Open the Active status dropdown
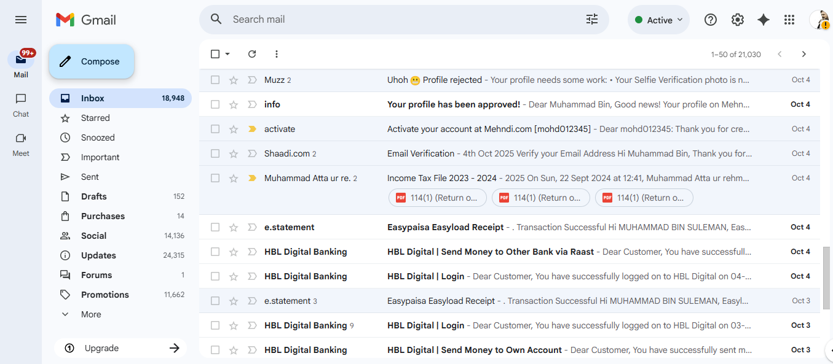Screen dimensions: 833x364 coord(658,19)
